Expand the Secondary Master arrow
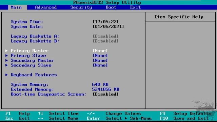217x122 pixels. (x=6, y=60)
